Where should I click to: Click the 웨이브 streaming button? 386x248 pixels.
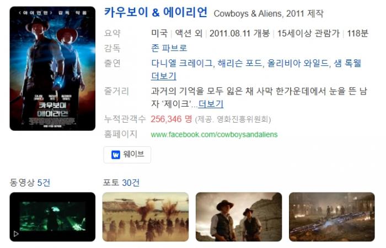(127, 155)
